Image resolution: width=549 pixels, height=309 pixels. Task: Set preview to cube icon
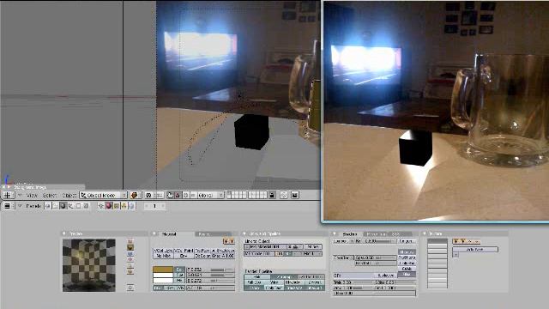tap(130, 254)
